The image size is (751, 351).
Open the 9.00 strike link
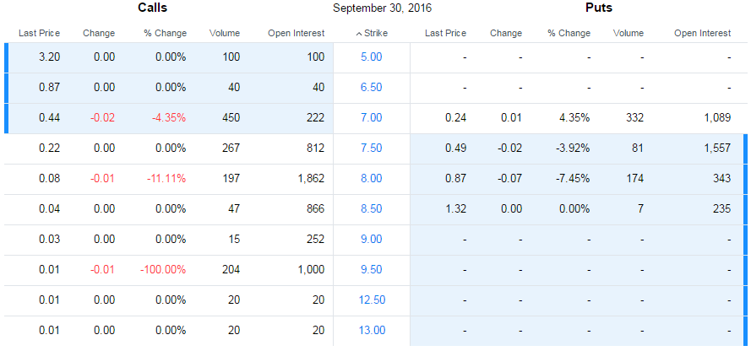[372, 240]
